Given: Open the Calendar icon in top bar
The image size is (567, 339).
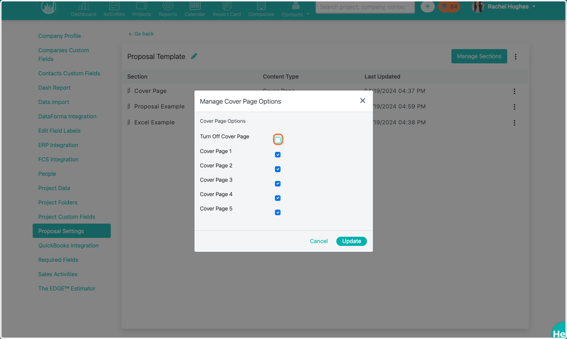Looking at the screenshot, I should click(x=195, y=6).
